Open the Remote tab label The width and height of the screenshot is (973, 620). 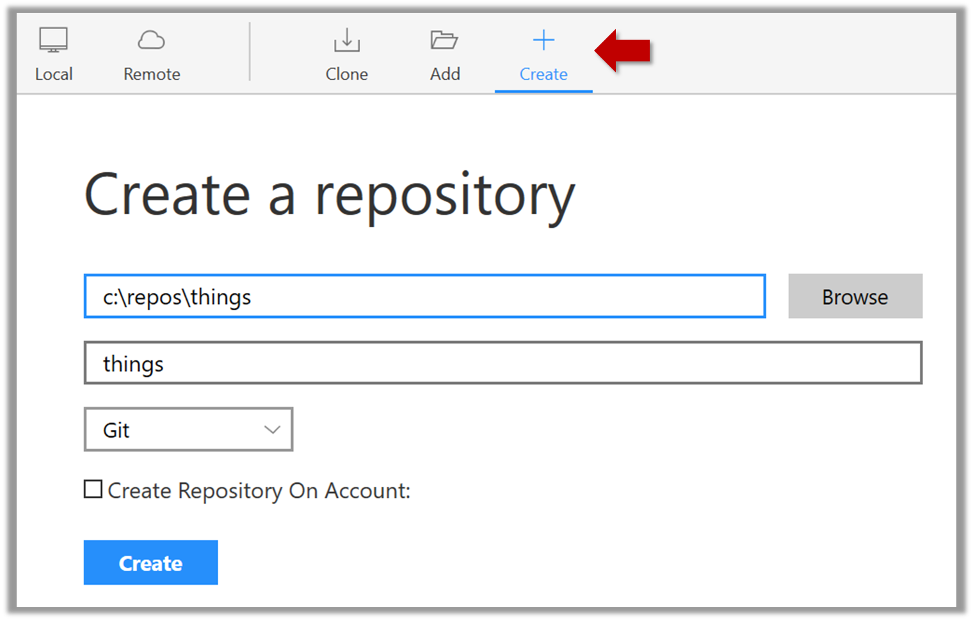[x=152, y=74]
